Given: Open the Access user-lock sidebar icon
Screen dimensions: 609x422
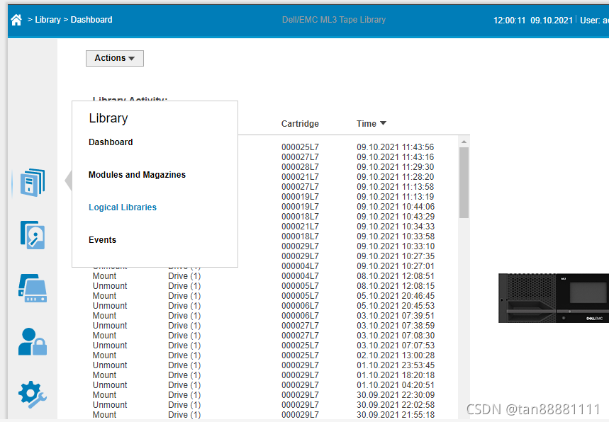Looking at the screenshot, I should tap(33, 342).
